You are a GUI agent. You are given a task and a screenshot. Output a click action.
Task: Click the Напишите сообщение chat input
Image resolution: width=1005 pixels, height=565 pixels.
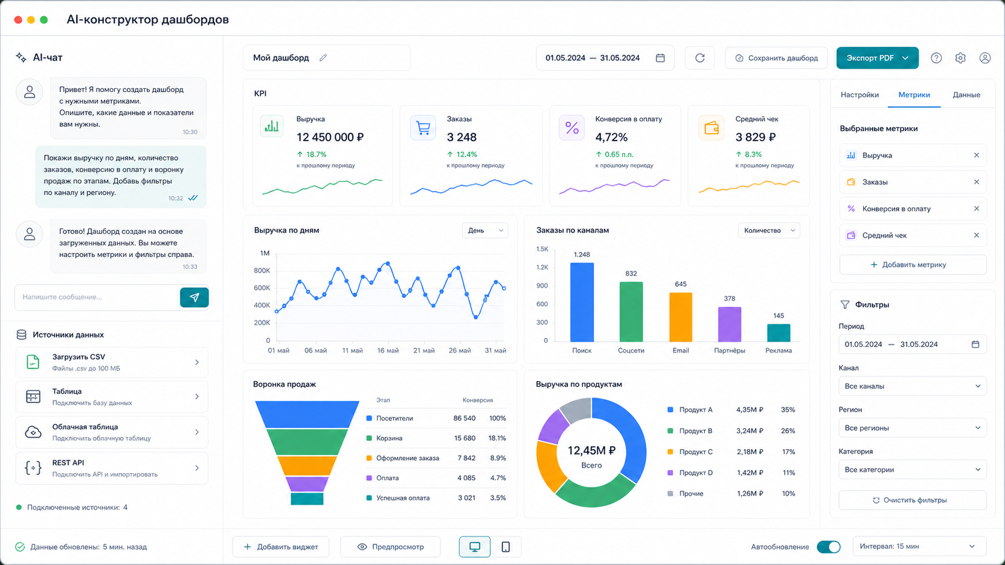[97, 297]
